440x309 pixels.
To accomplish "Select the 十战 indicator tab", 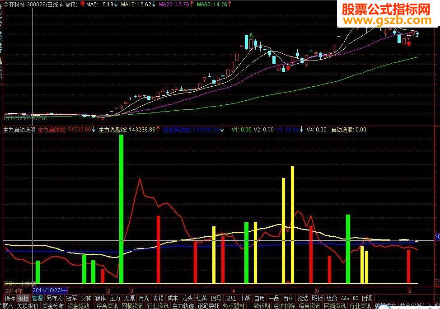I will point(245,298).
